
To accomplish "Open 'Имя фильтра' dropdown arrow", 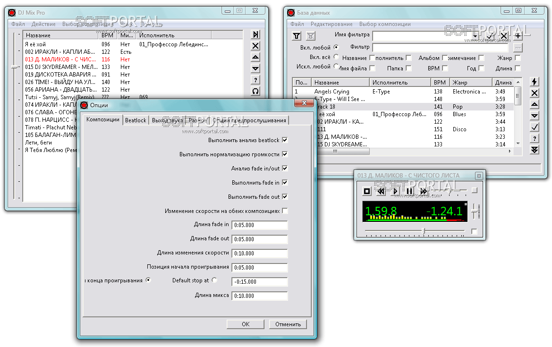I will click(475, 36).
